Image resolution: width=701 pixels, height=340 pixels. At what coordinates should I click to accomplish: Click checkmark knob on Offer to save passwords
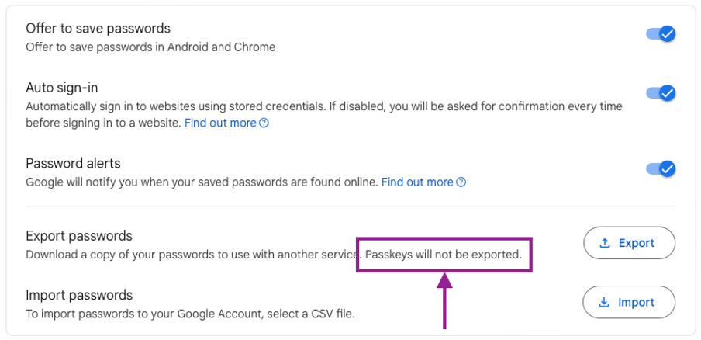click(668, 34)
